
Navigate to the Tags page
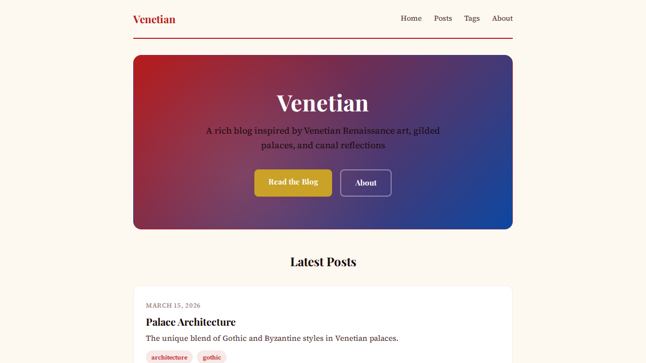[472, 18]
